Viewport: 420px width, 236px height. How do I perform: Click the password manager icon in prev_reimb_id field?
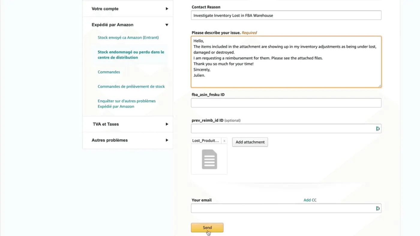pos(378,129)
